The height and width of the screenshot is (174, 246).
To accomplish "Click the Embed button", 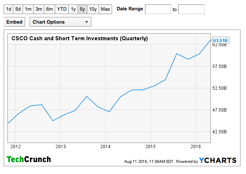I will pyautogui.click(x=14, y=22).
